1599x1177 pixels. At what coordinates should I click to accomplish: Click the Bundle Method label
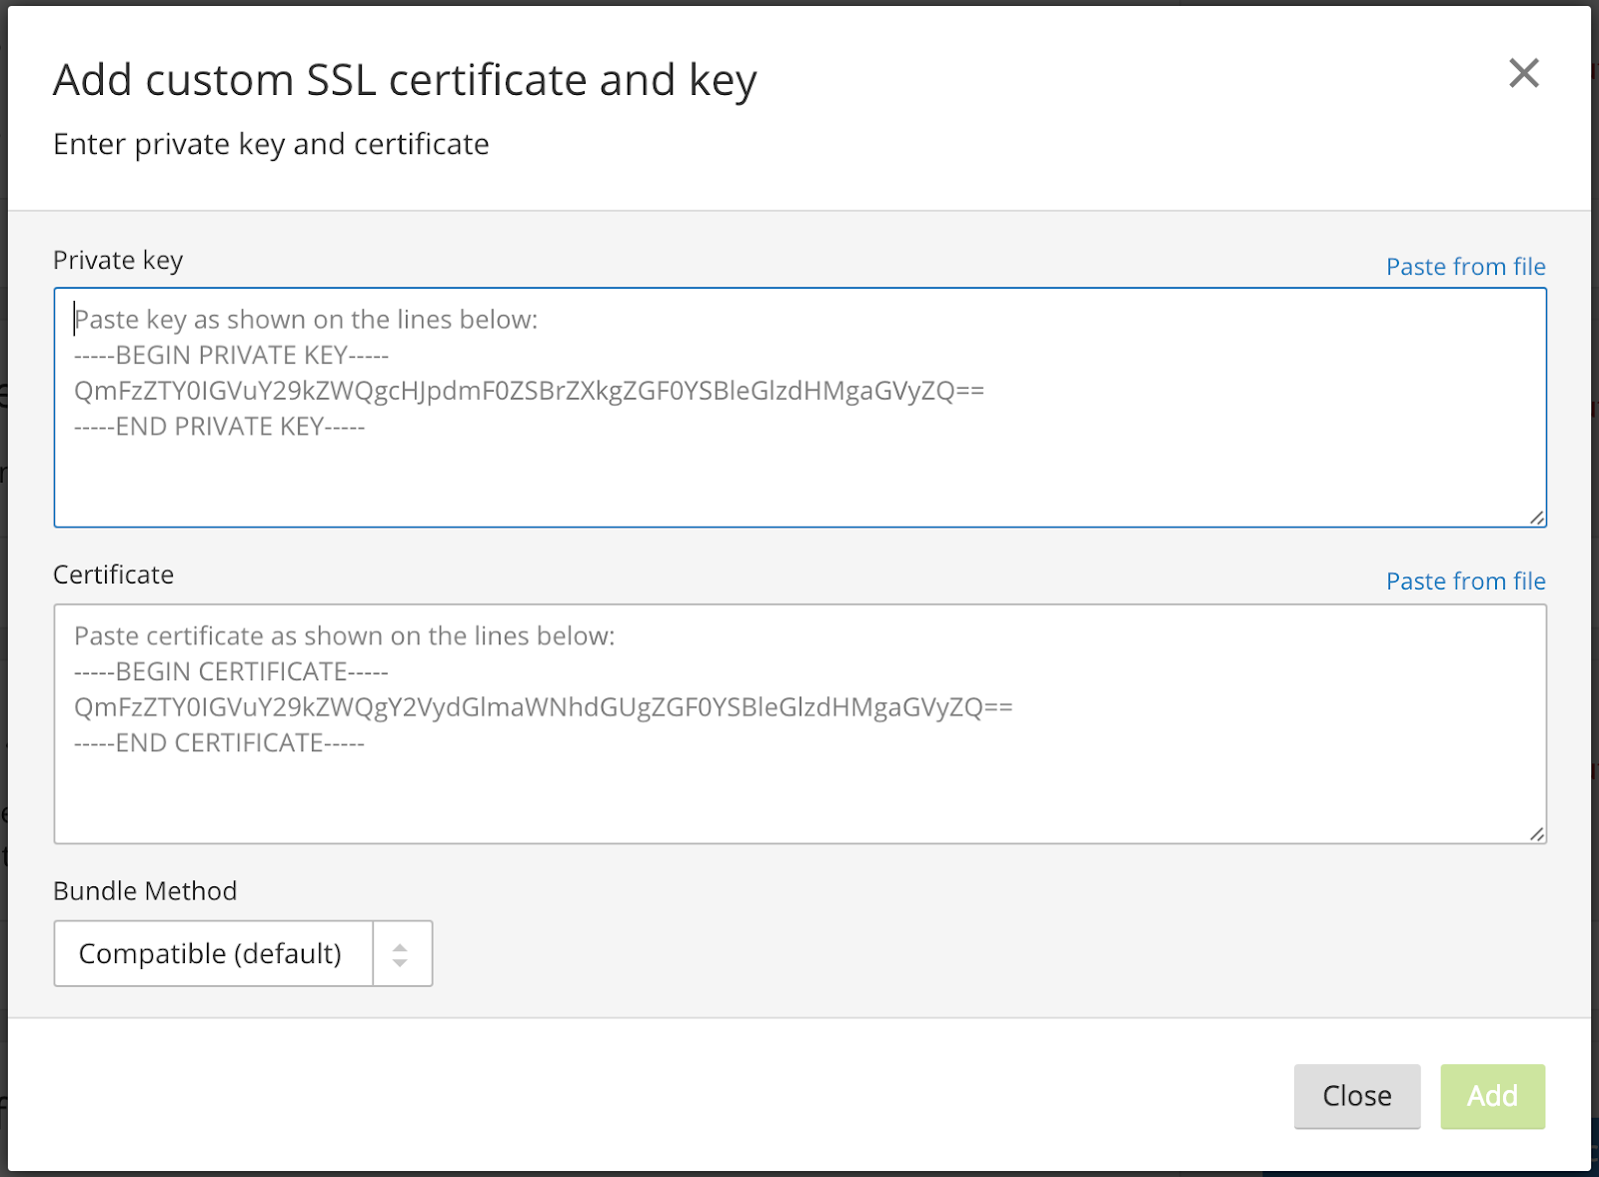[x=145, y=891]
